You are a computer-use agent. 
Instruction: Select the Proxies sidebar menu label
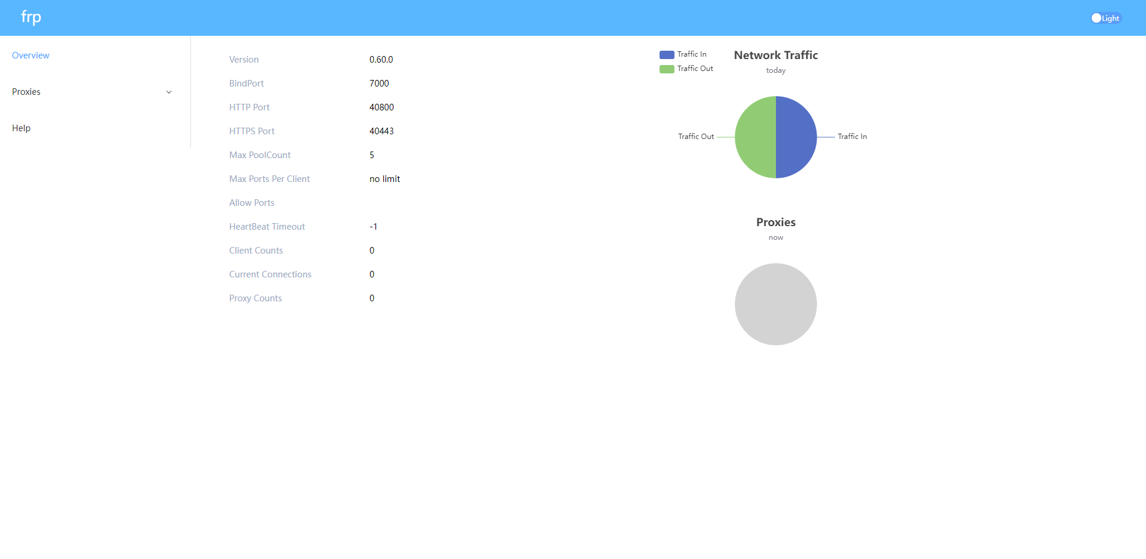coord(26,92)
